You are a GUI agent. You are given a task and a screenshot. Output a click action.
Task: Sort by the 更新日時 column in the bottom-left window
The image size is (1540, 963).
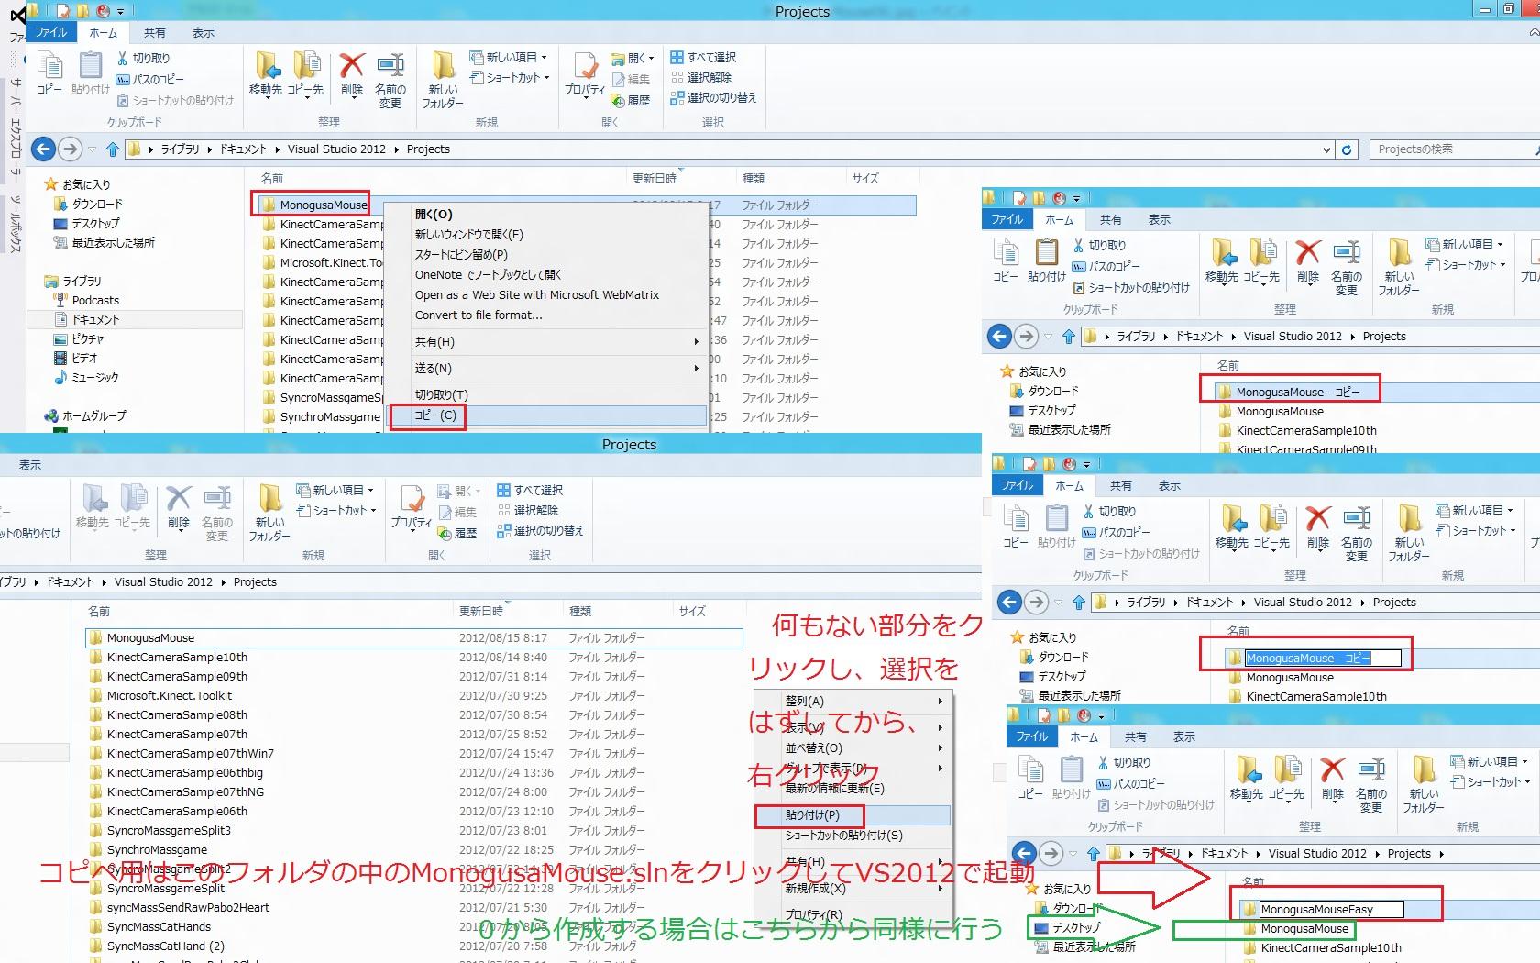pos(480,611)
